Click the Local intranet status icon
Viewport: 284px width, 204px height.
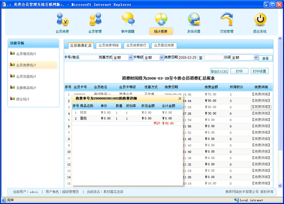237,200
